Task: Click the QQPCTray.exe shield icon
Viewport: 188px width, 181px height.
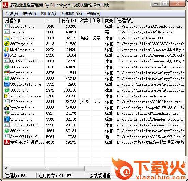Action: [7, 50]
